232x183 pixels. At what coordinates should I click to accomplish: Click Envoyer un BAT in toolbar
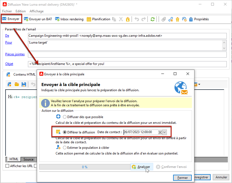(38, 19)
